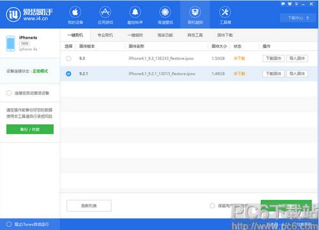Open the feedback message icon in title bar
This screenshot has width=319, height=230.
click(x=283, y=4)
